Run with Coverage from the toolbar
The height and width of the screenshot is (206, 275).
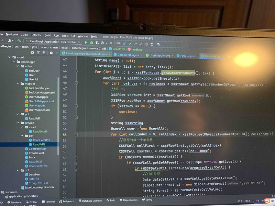click(97, 43)
